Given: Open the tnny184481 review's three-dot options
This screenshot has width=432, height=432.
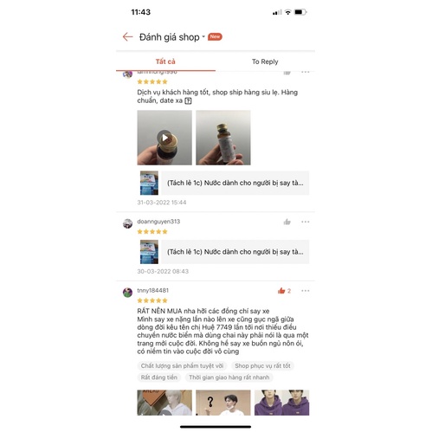Looking at the screenshot, I should click(x=305, y=291).
